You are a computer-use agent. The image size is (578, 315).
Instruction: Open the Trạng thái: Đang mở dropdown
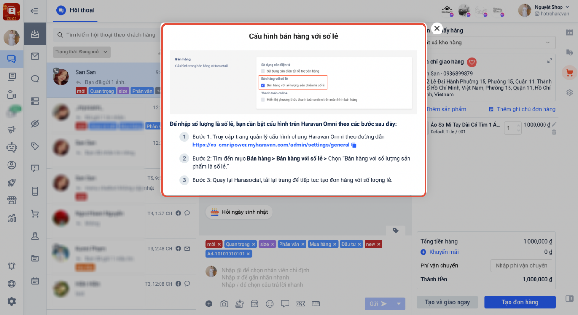click(82, 52)
